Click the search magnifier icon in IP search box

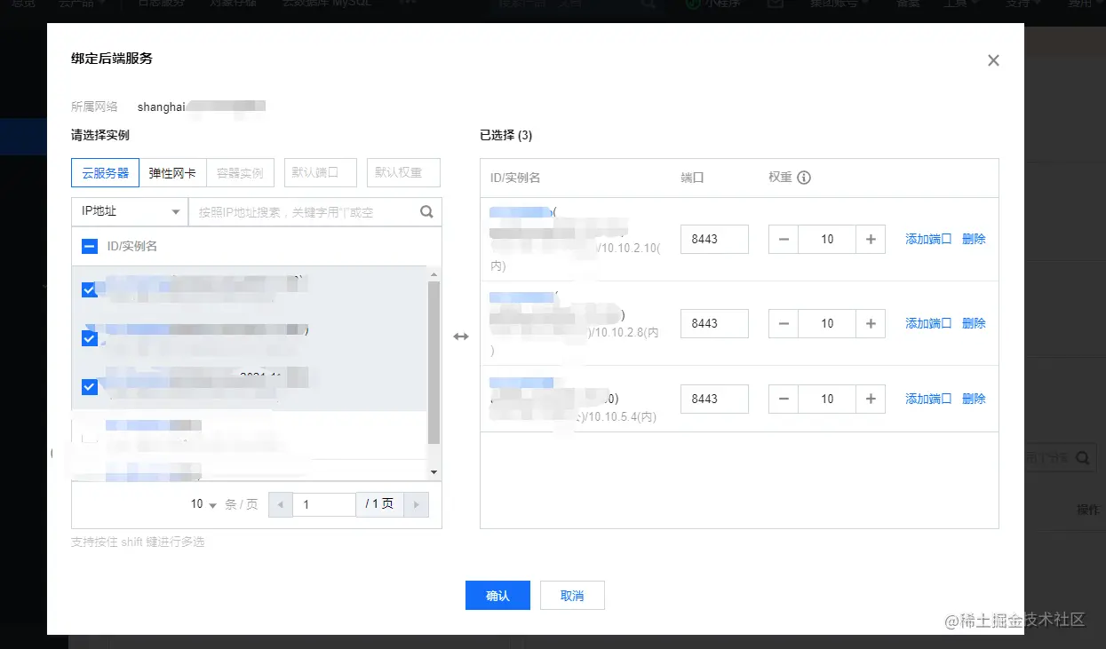coord(426,212)
